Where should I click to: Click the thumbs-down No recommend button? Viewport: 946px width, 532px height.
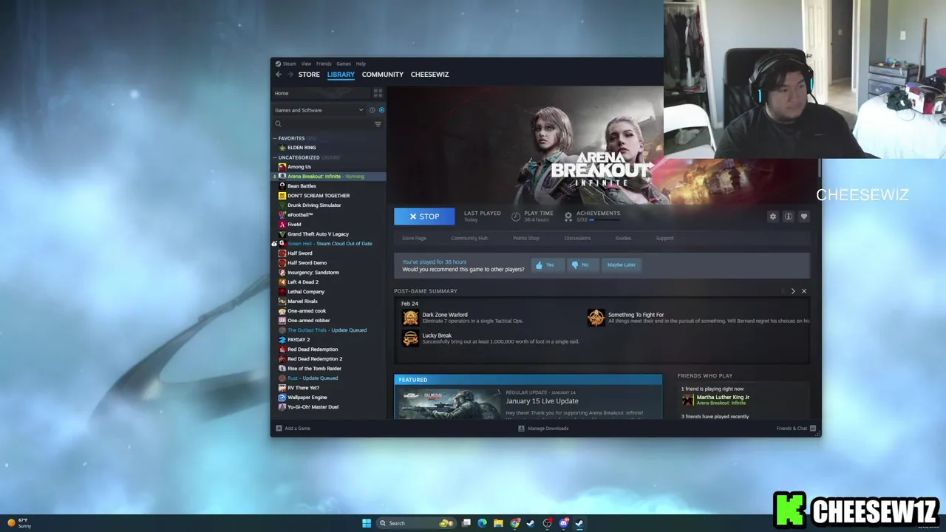pyautogui.click(x=581, y=265)
